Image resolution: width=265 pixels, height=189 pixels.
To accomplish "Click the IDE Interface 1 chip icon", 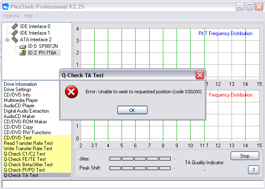I will (x=15, y=33).
